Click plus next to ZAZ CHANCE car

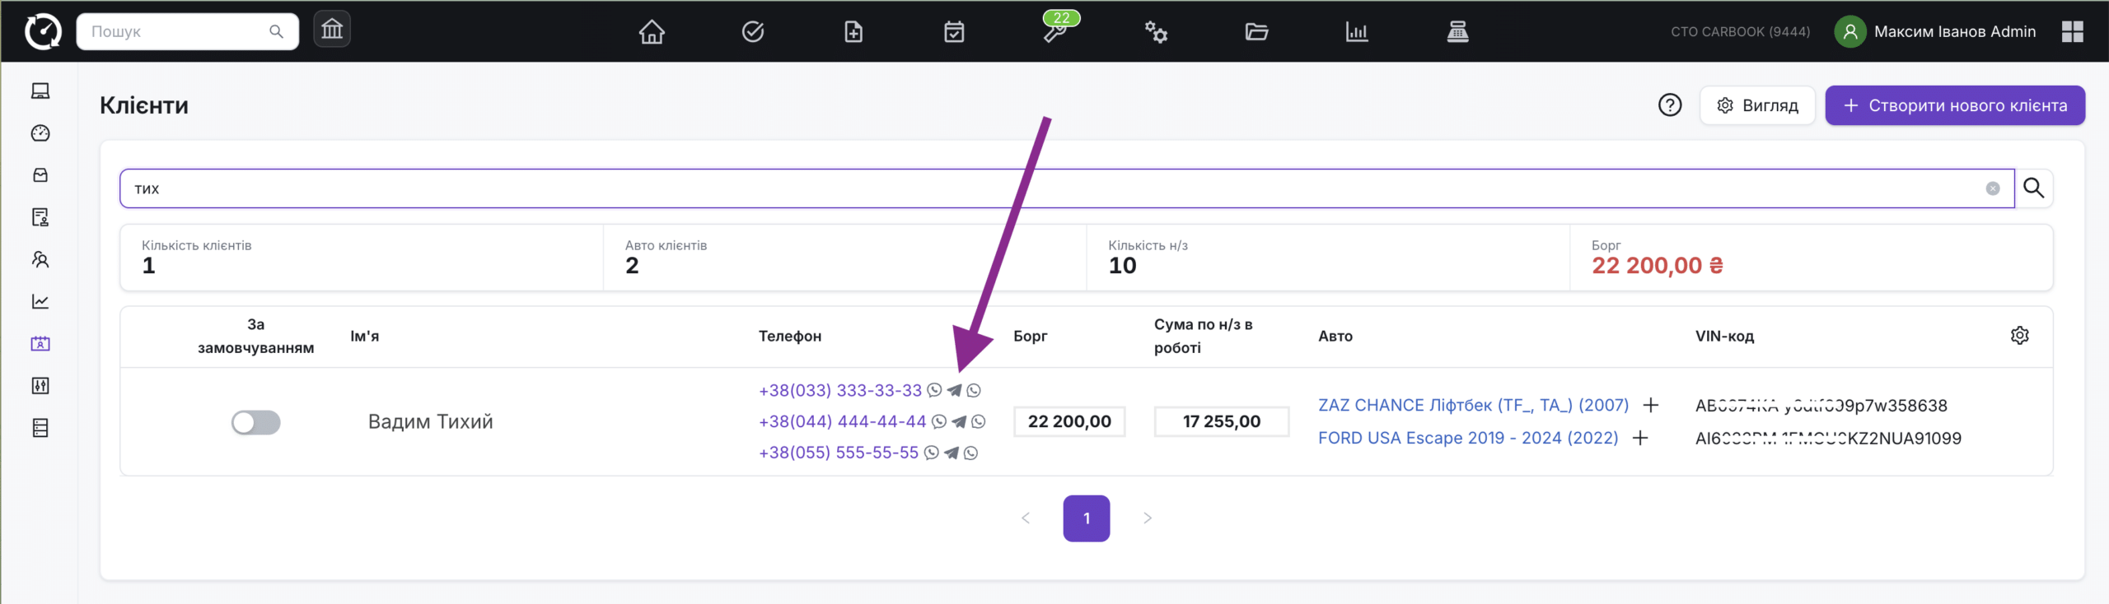click(x=1650, y=405)
